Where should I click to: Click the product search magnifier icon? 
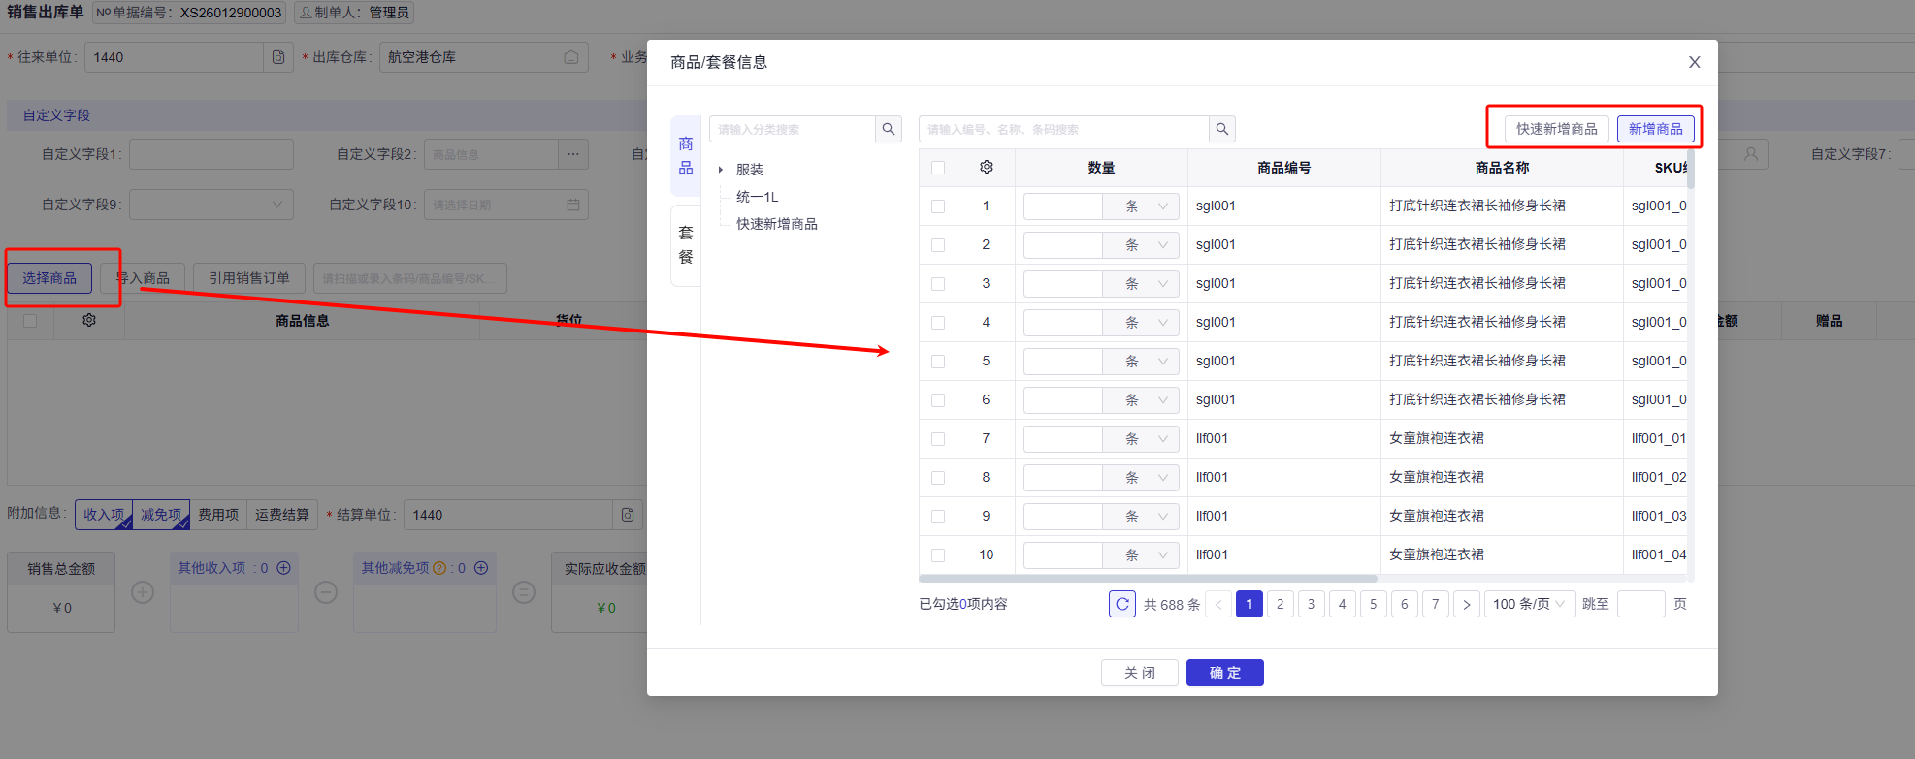click(x=1221, y=129)
